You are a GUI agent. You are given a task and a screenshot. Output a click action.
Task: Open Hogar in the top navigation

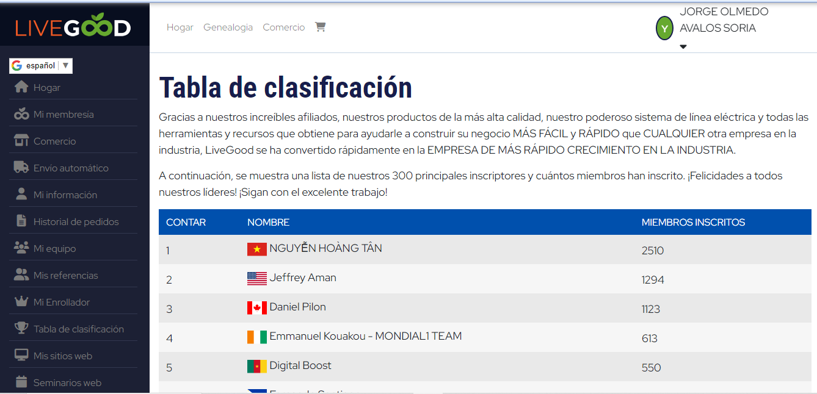180,27
